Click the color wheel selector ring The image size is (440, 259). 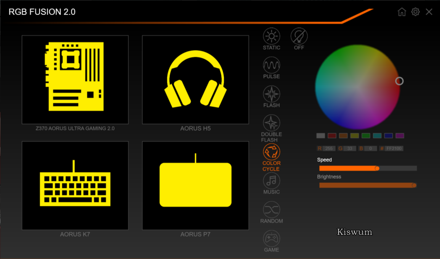(x=399, y=81)
